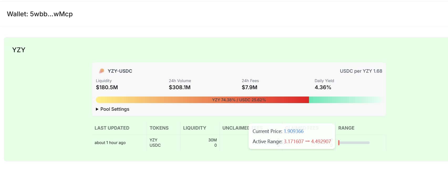The width and height of the screenshot is (448, 181).
Task: Click the green USDC portion of the liquidity bar
Action: point(344,100)
